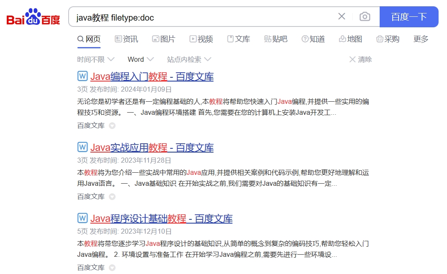The height and width of the screenshot is (274, 447).
Task: Click the Word document icon beside Java程序设计基础教程
Action: [x=82, y=219]
